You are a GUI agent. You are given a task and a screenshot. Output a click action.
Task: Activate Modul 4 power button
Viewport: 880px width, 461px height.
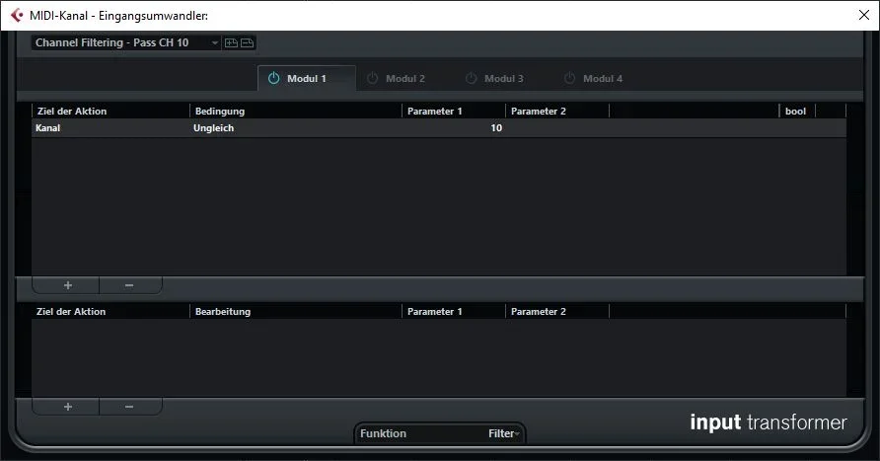click(x=569, y=78)
